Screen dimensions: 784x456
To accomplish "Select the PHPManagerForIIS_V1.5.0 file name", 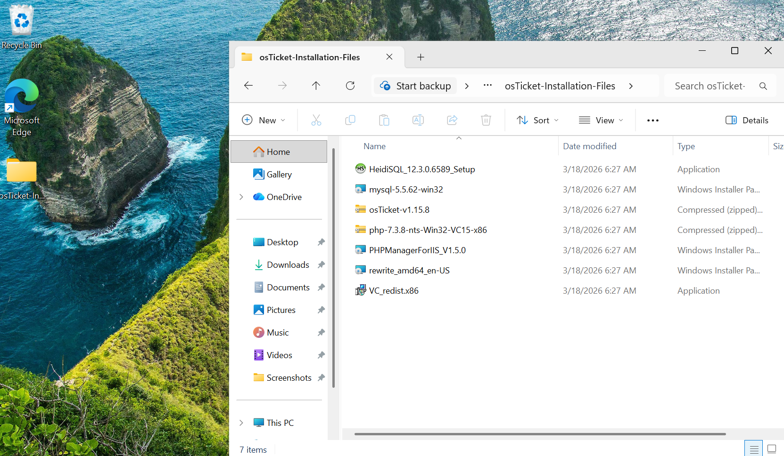I will [417, 250].
